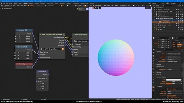
Task: Click the Set 3D Cursor status bar icon
Action: (x=1, y=99)
